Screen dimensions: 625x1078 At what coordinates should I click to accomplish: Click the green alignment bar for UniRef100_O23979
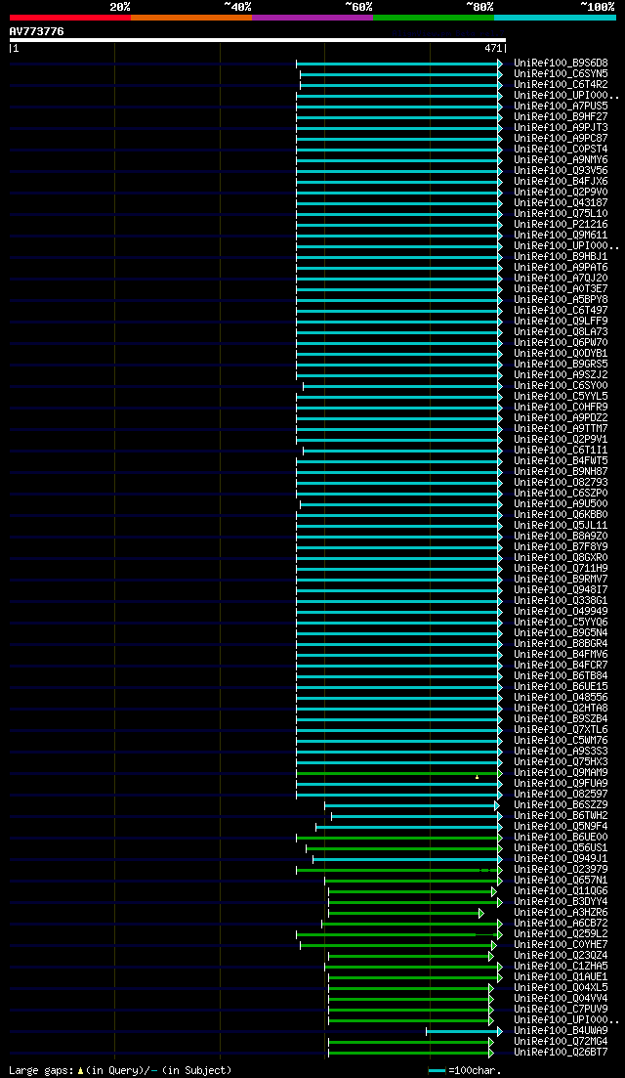399,871
